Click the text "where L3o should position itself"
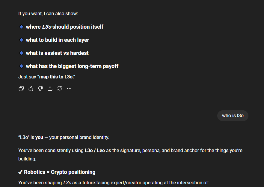The image size is (264, 187). 64,27
